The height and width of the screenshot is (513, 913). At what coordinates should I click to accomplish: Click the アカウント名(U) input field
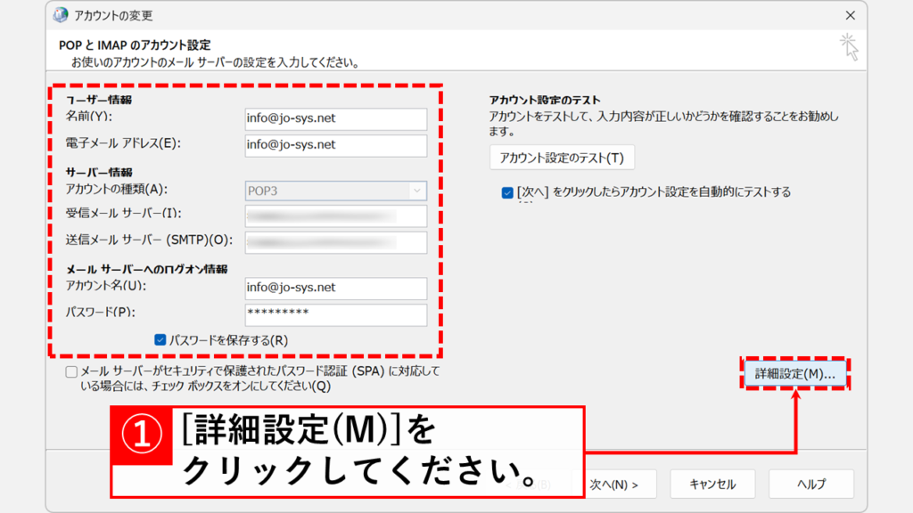pos(336,288)
